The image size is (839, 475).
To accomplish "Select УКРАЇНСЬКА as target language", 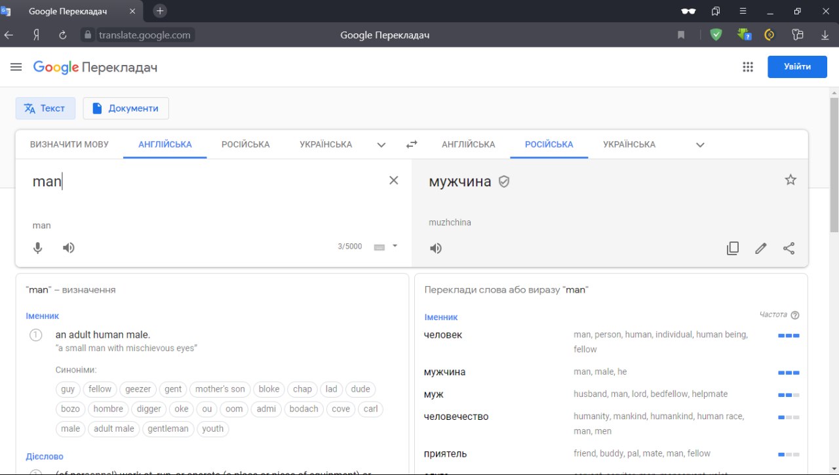I will coord(629,144).
